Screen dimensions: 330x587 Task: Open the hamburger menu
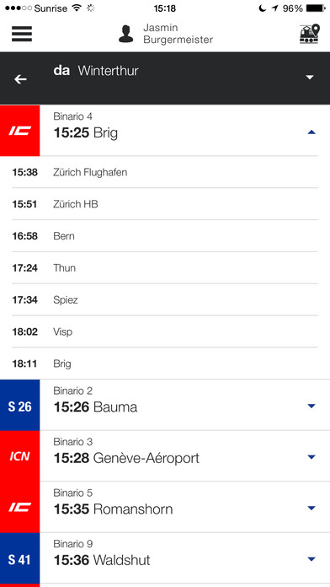(22, 34)
